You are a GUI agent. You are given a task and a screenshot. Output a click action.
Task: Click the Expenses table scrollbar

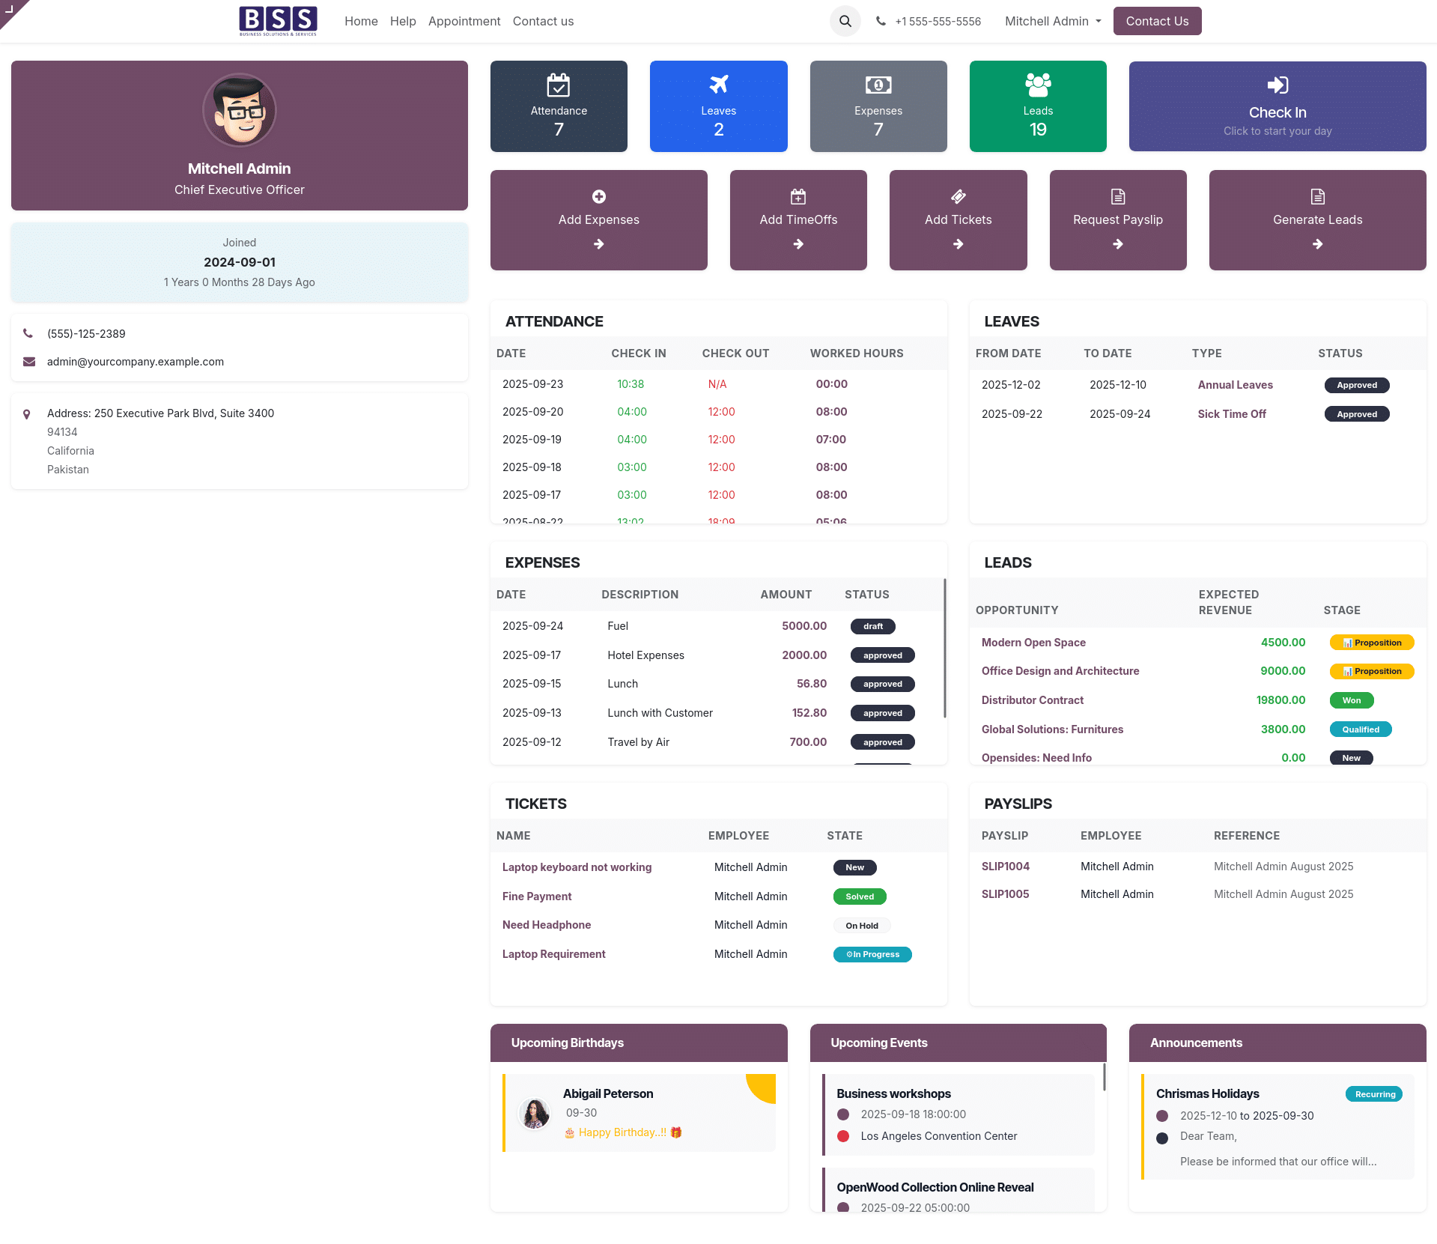click(x=944, y=648)
